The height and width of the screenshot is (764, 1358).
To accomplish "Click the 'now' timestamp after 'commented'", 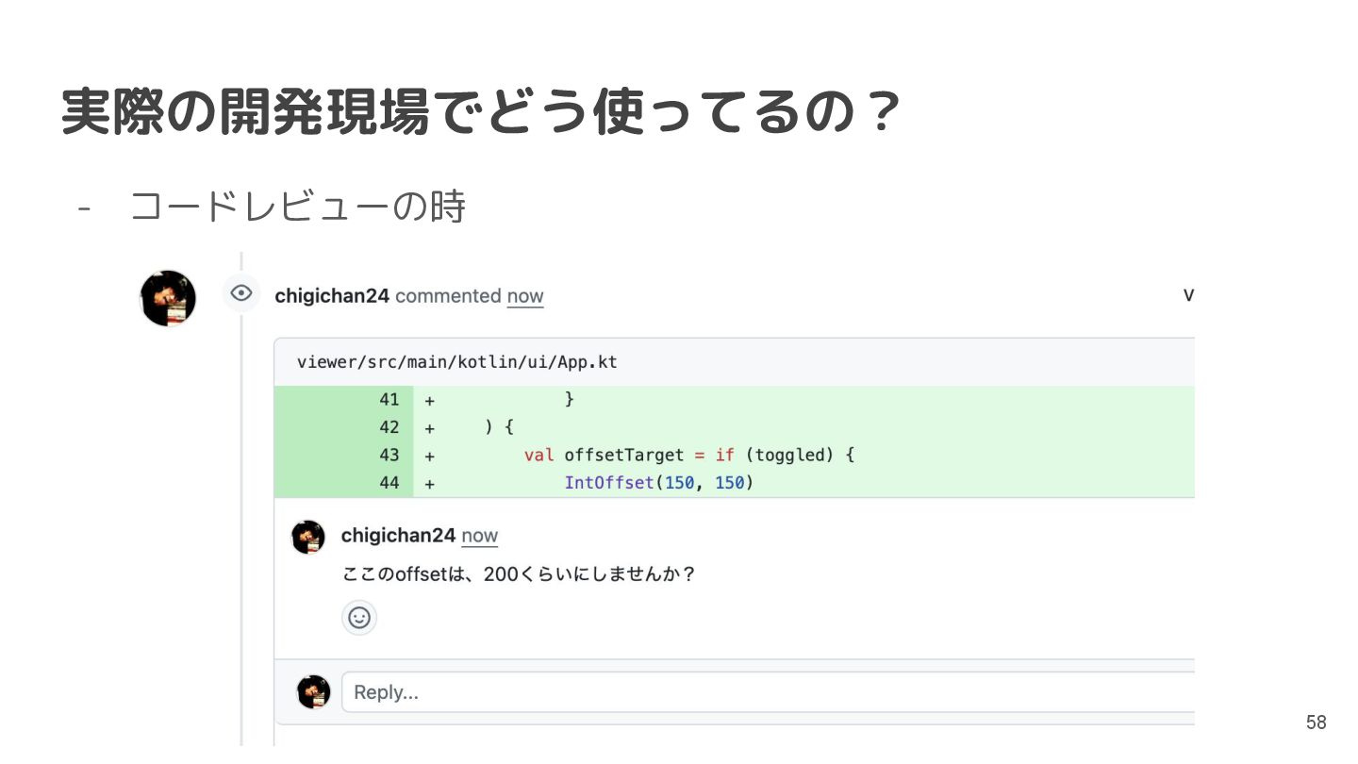I will 525,296.
